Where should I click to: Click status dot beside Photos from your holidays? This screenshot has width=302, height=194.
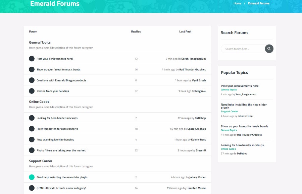(32, 91)
